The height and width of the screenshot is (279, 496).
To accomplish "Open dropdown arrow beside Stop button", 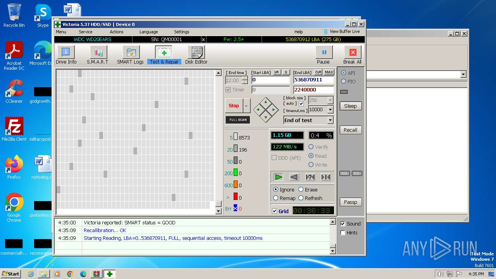I will tap(246, 105).
